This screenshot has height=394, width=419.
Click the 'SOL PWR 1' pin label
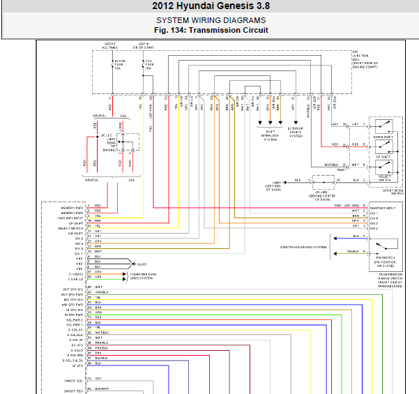(x=75, y=325)
